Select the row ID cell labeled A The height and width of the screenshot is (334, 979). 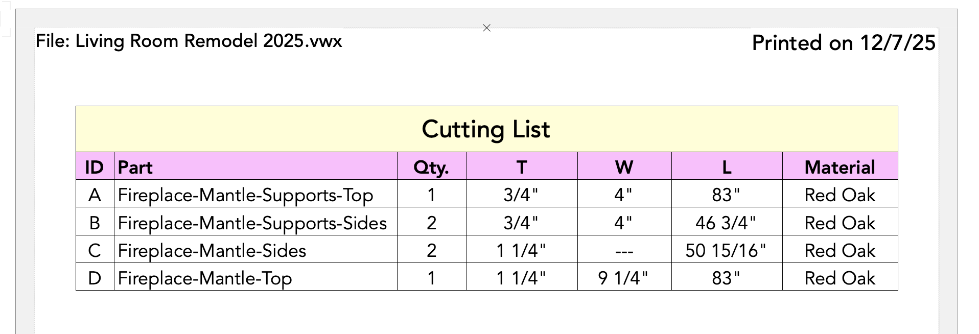pyautogui.click(x=95, y=195)
